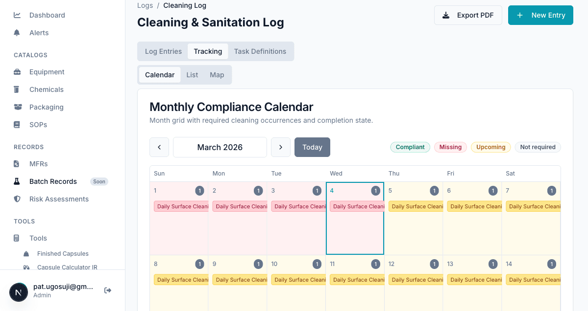Click the New Entry button
The image size is (588, 311).
[x=540, y=15]
